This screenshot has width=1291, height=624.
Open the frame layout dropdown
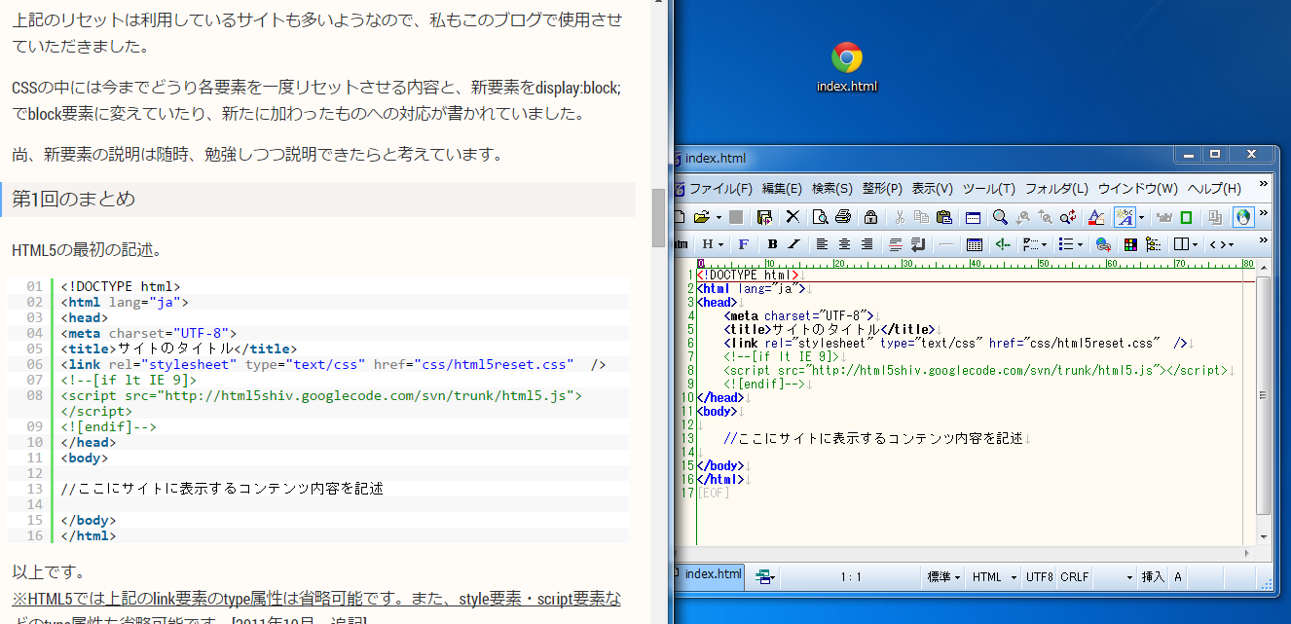tap(1187, 244)
